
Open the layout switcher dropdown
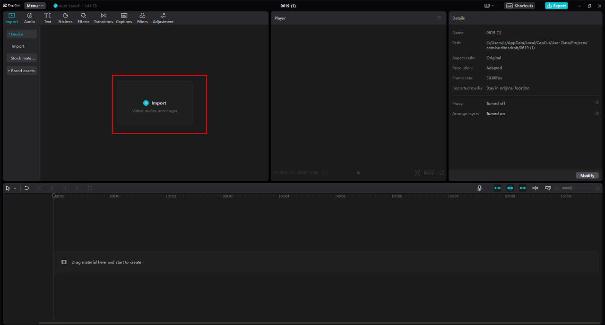click(x=489, y=6)
